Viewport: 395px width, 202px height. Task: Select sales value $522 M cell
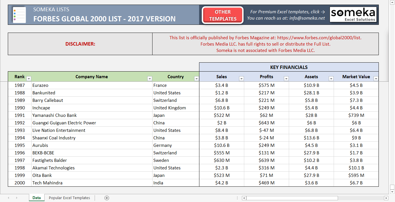click(222, 115)
